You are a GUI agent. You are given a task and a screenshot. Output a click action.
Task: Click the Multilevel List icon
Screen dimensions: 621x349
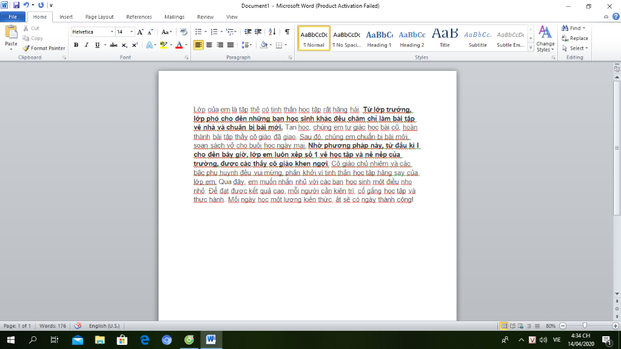click(x=230, y=32)
